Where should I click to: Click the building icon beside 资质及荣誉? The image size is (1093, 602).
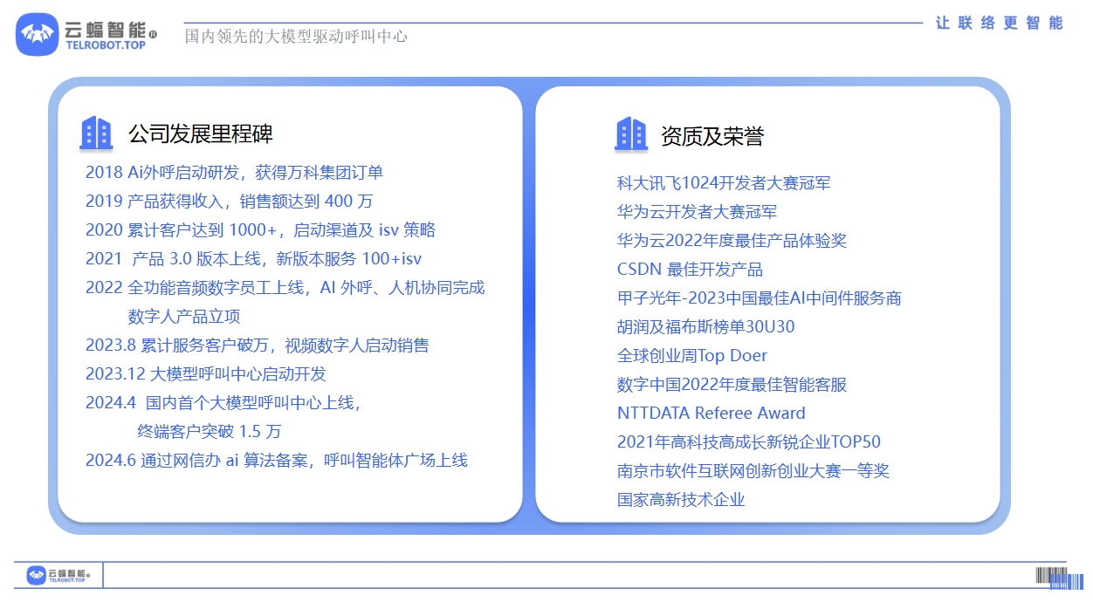point(630,134)
